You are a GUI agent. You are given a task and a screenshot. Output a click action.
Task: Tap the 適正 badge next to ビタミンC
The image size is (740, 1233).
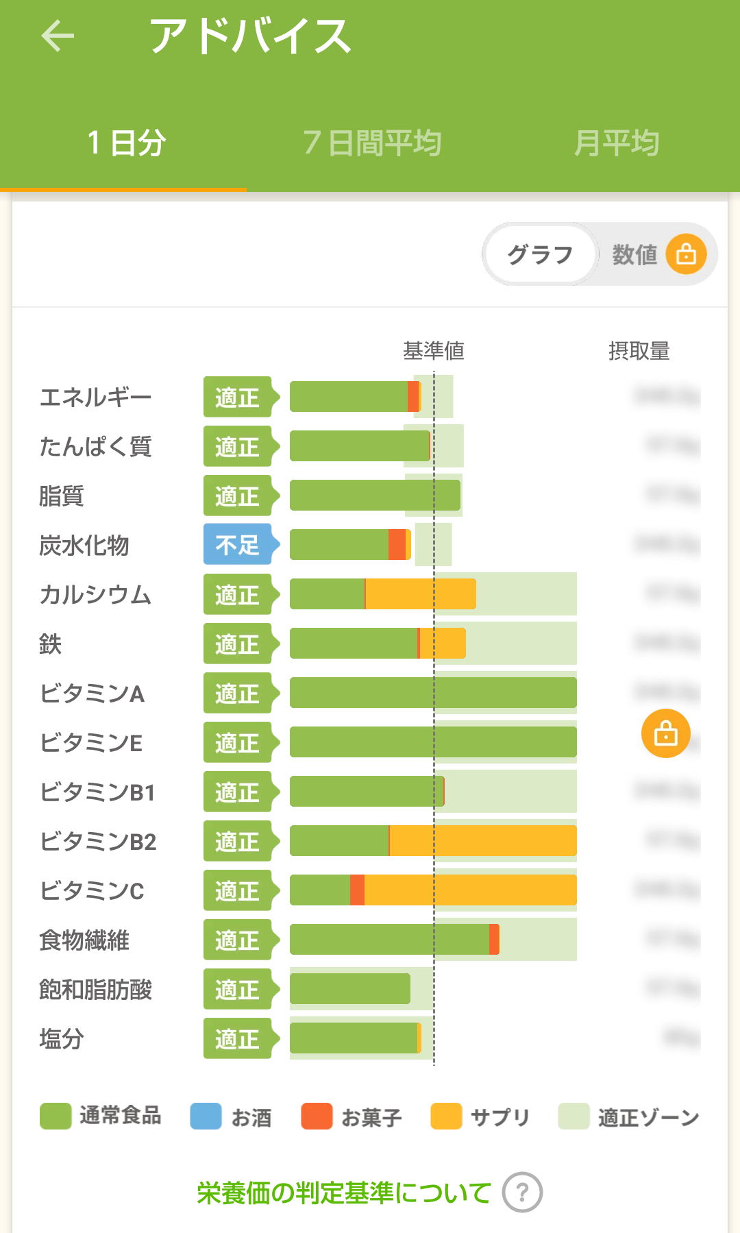[238, 890]
